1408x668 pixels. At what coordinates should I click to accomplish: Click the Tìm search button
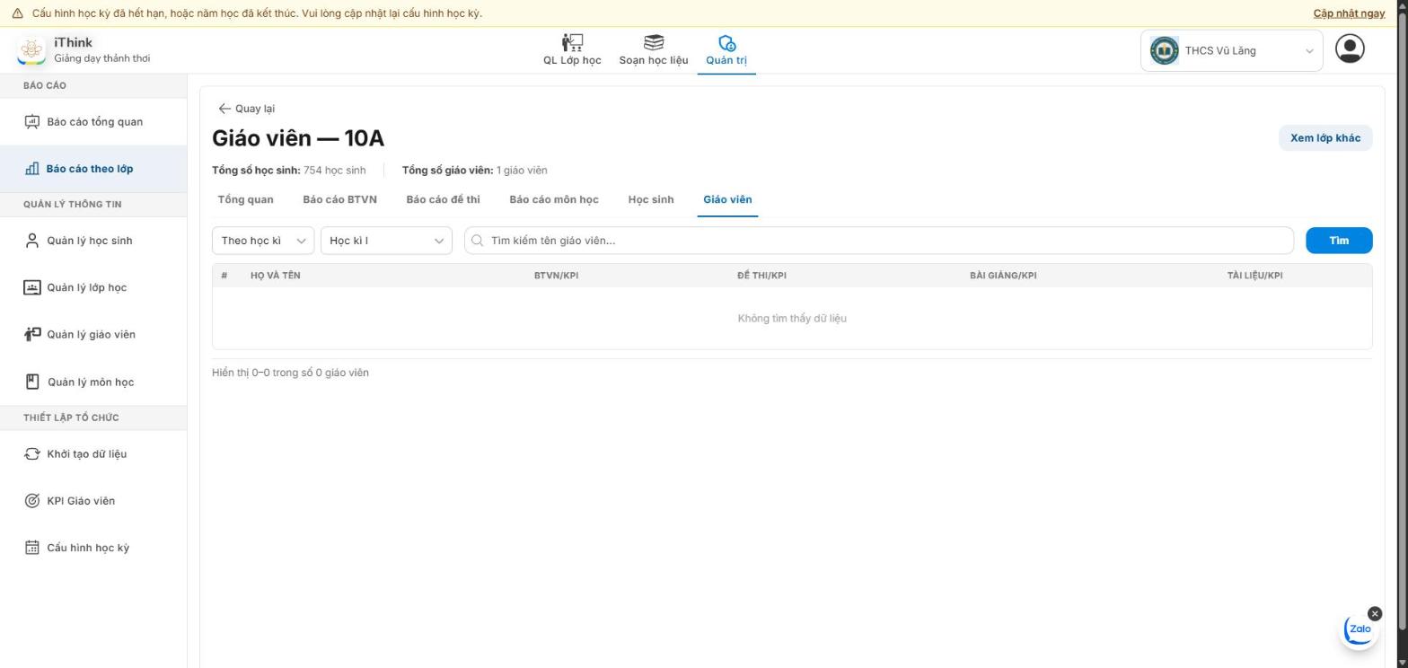1339,241
